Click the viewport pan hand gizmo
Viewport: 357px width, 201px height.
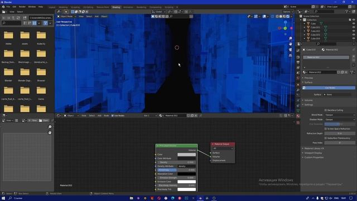click(290, 44)
